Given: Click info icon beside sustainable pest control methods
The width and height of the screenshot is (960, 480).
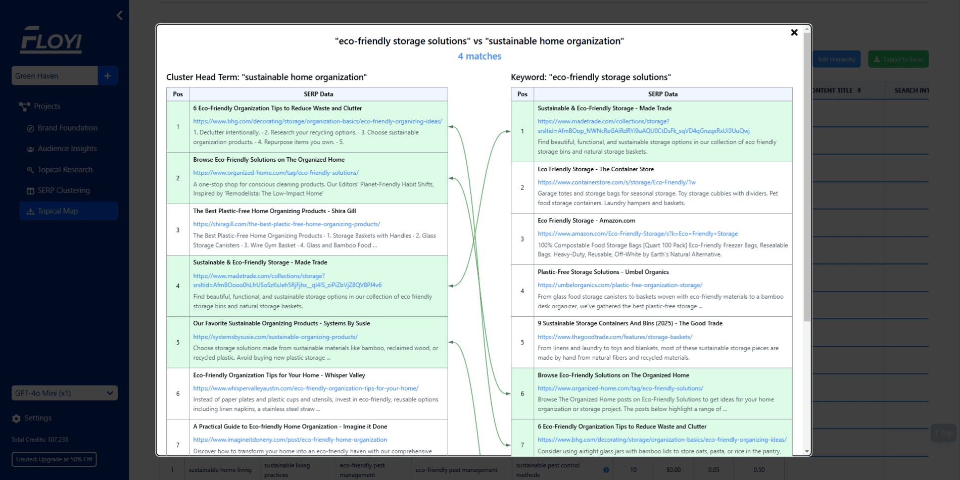Looking at the screenshot, I should tap(606, 470).
